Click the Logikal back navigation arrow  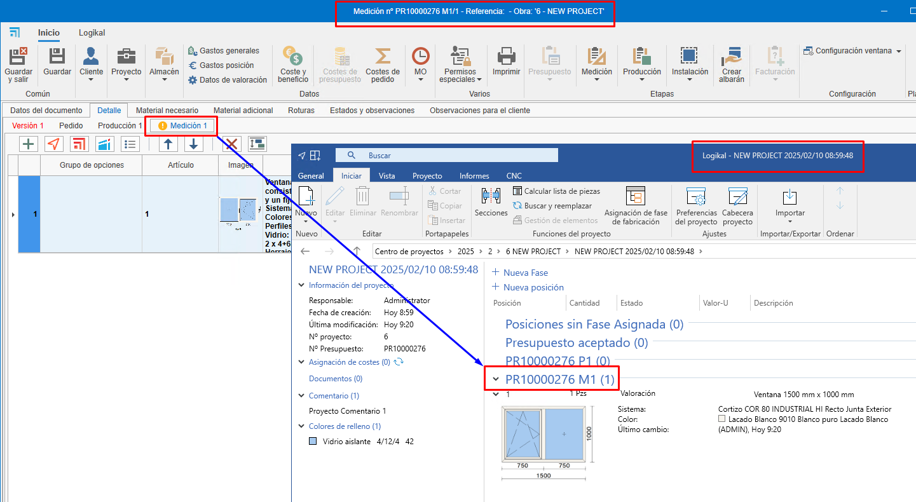(305, 252)
